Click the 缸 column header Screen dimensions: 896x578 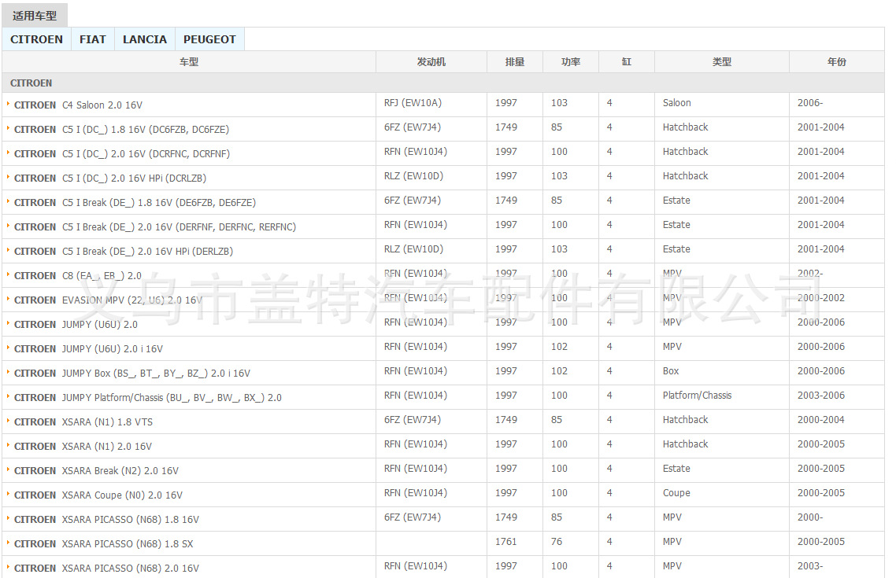626,61
